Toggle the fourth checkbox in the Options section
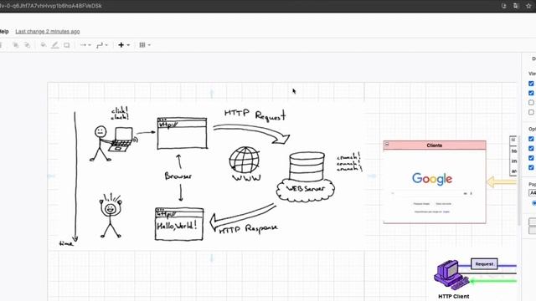Viewport: 536px width, 301px height. click(x=531, y=167)
